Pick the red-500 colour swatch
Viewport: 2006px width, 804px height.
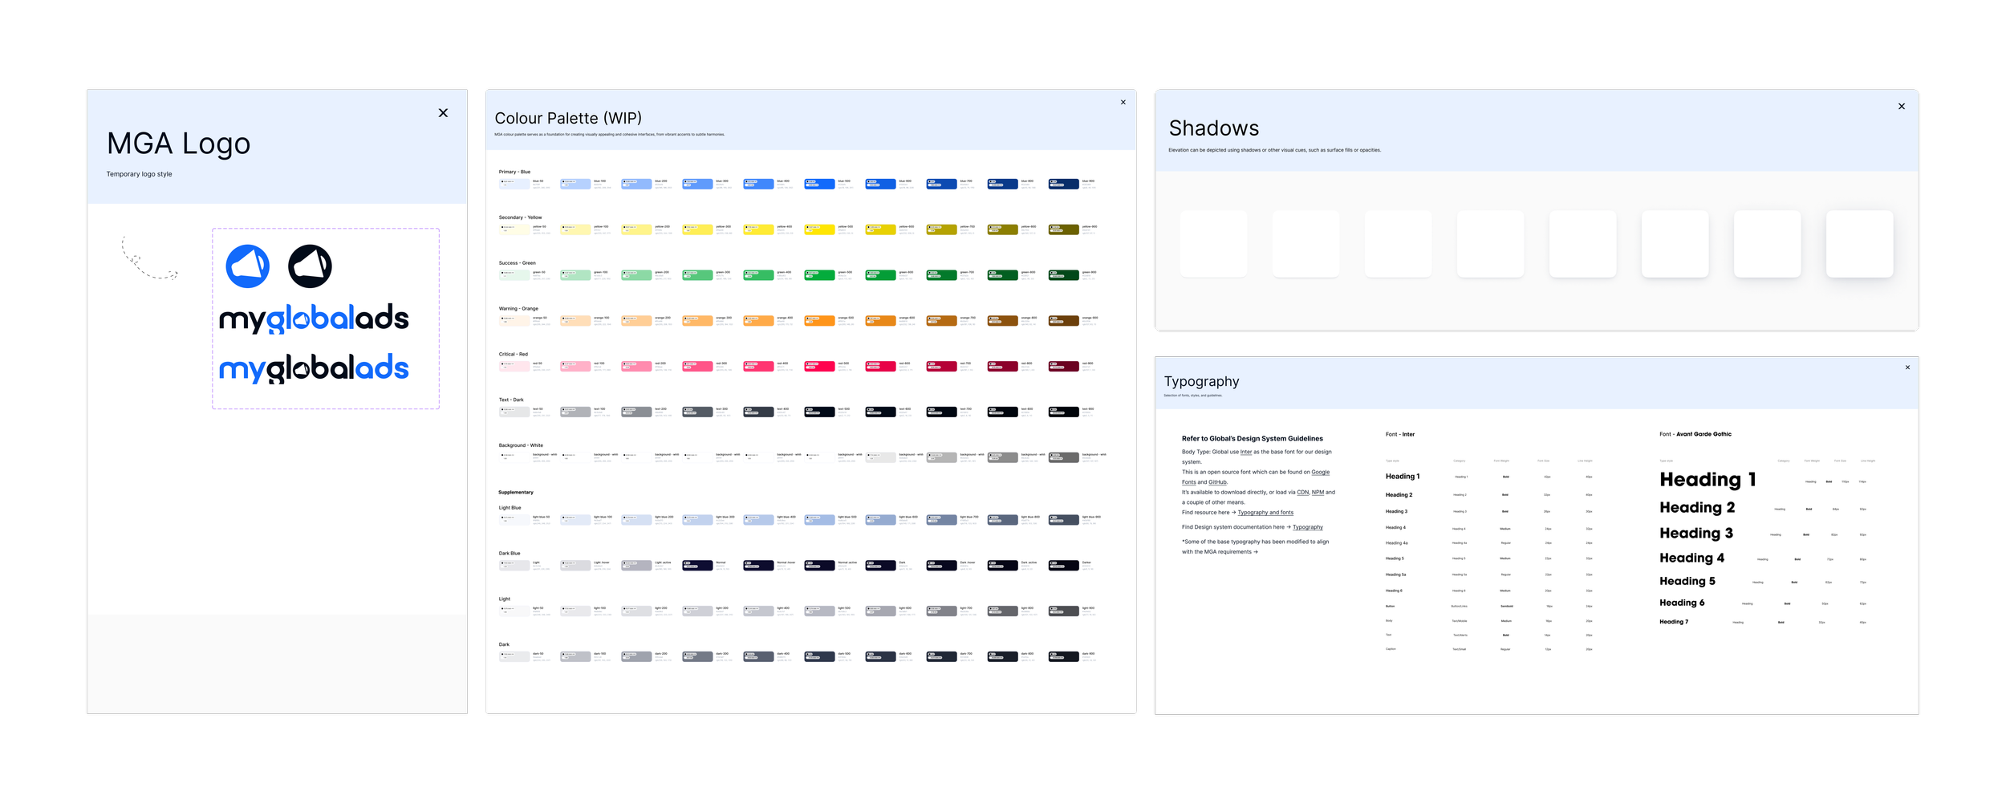pyautogui.click(x=819, y=367)
